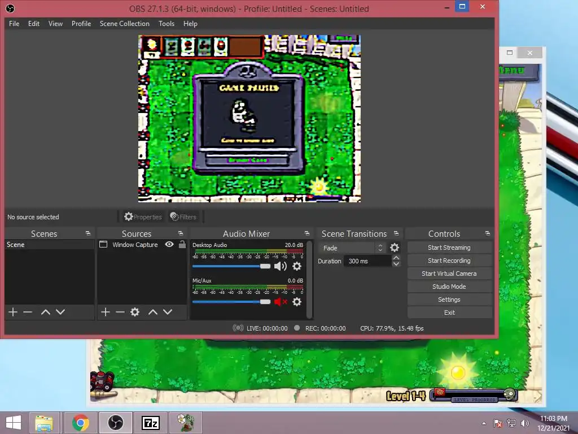Open Windows Start menu

(x=14, y=423)
